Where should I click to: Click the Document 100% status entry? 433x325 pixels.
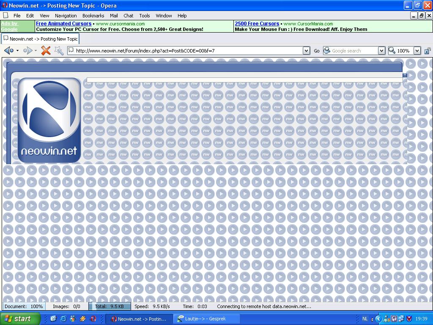24,306
